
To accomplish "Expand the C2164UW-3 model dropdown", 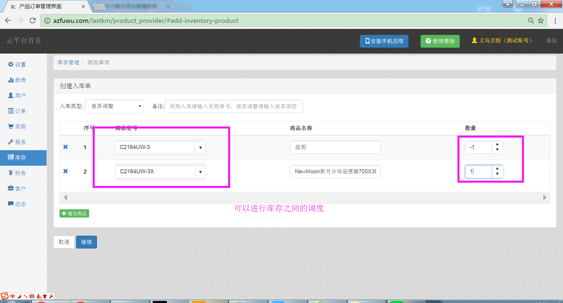I will click(x=201, y=148).
